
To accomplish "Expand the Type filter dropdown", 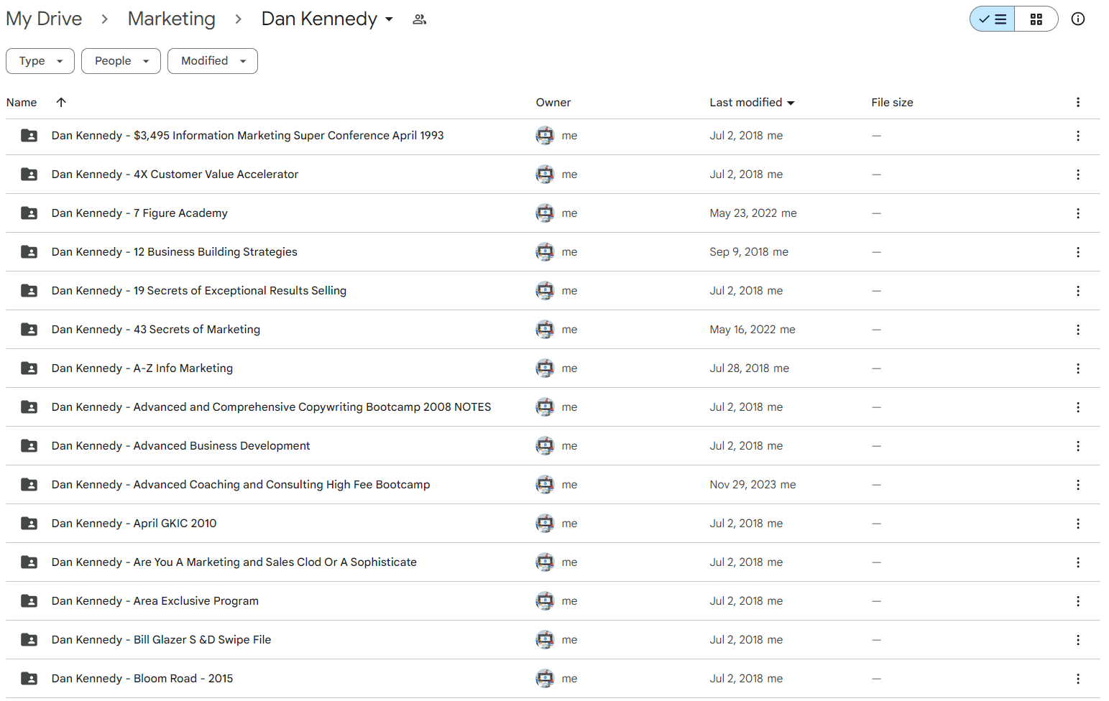I will click(x=40, y=61).
